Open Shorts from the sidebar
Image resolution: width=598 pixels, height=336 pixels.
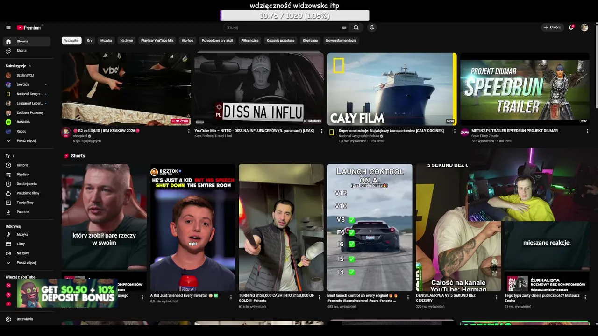(x=27, y=51)
